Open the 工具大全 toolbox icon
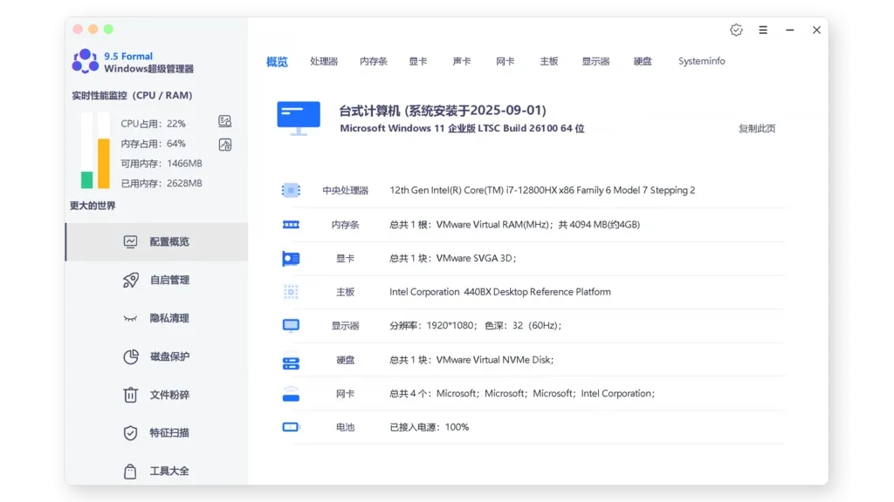Viewport: 894px width, 502px height. click(x=131, y=471)
